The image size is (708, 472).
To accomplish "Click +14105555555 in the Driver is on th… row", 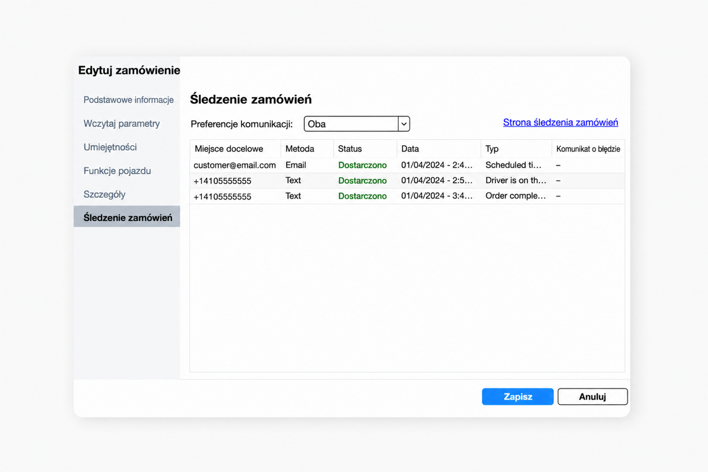I will click(222, 181).
